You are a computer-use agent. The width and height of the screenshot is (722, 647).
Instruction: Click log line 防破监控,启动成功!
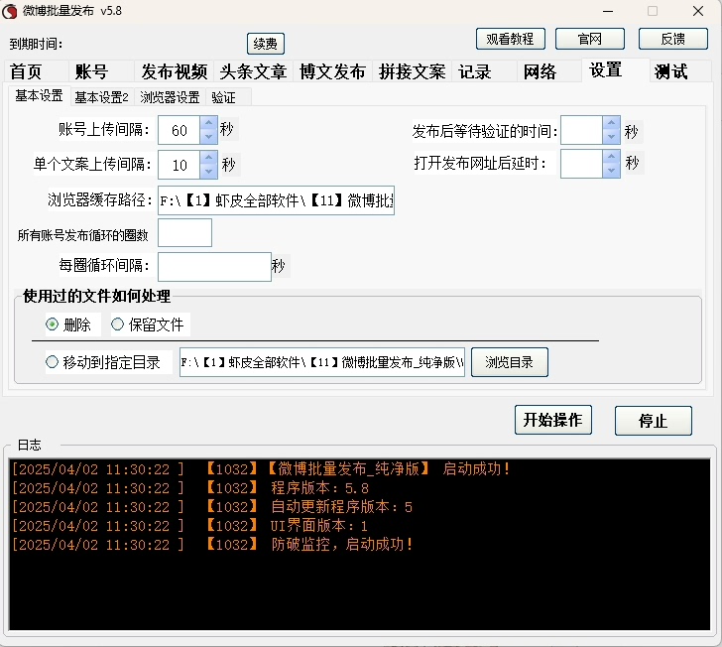tap(212, 545)
